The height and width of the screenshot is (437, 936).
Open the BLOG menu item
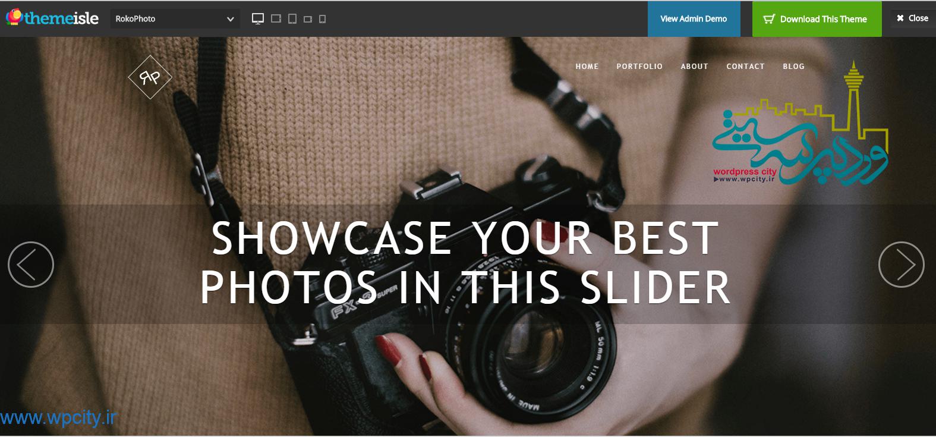click(x=793, y=67)
